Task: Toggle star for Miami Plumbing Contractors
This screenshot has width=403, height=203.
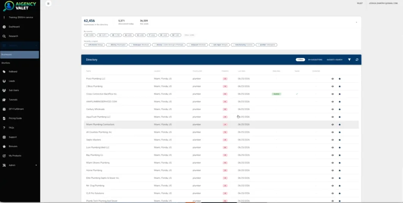Action: click(340, 125)
